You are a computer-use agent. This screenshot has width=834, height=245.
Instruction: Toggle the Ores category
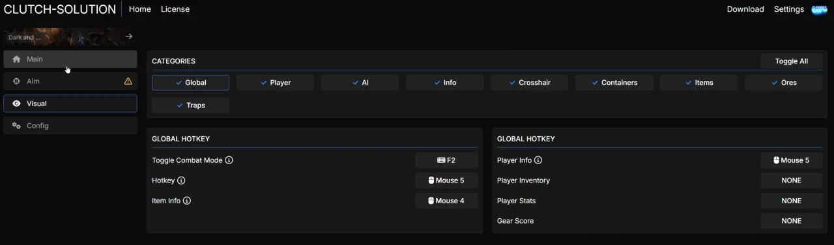pos(783,83)
